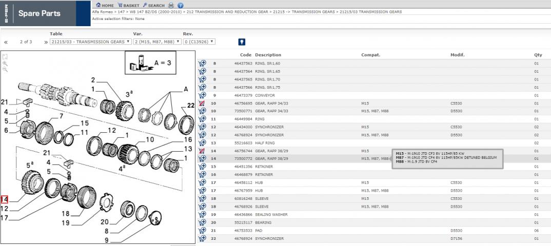The image size is (551, 246).
Task: Add CONVEYOR 46473379 to basket
Action: tap(202, 95)
